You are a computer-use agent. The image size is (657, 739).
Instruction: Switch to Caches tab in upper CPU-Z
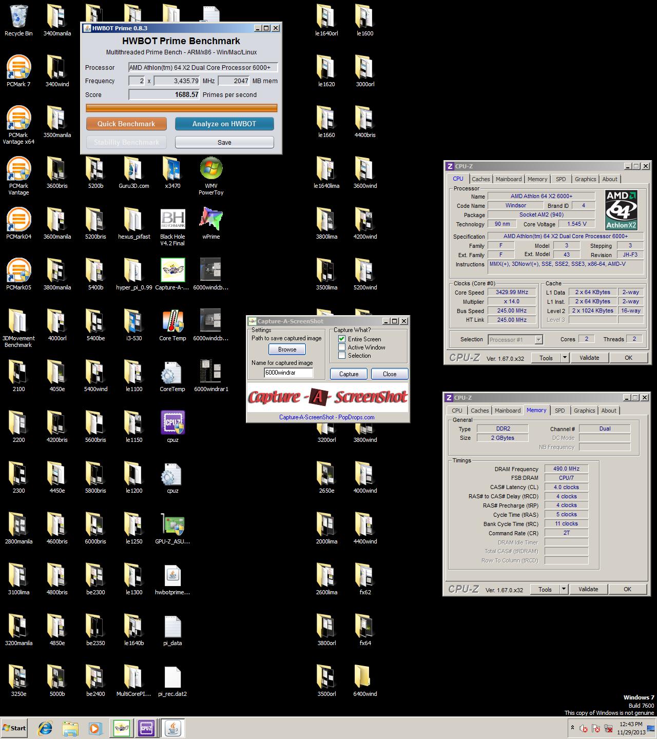click(x=481, y=179)
